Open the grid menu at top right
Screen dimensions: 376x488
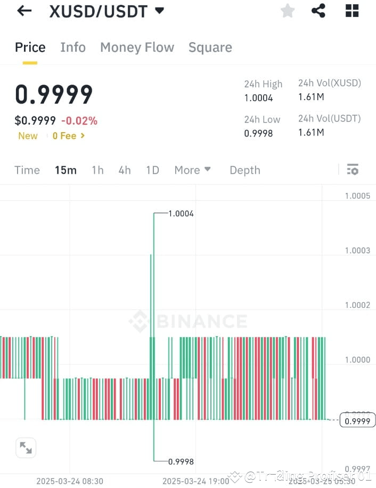[x=352, y=11]
